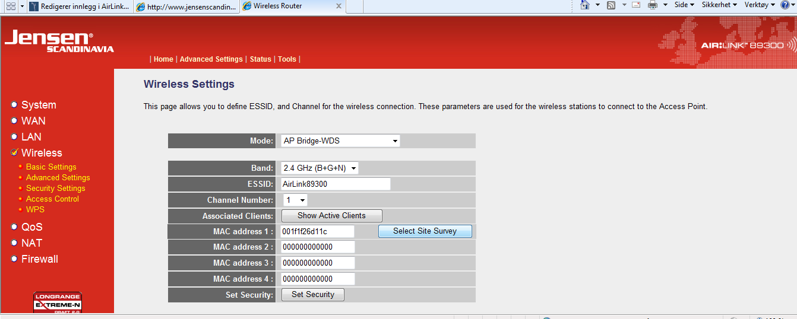Click the Wireless Settings heading text
The image size is (797, 319).
point(189,84)
